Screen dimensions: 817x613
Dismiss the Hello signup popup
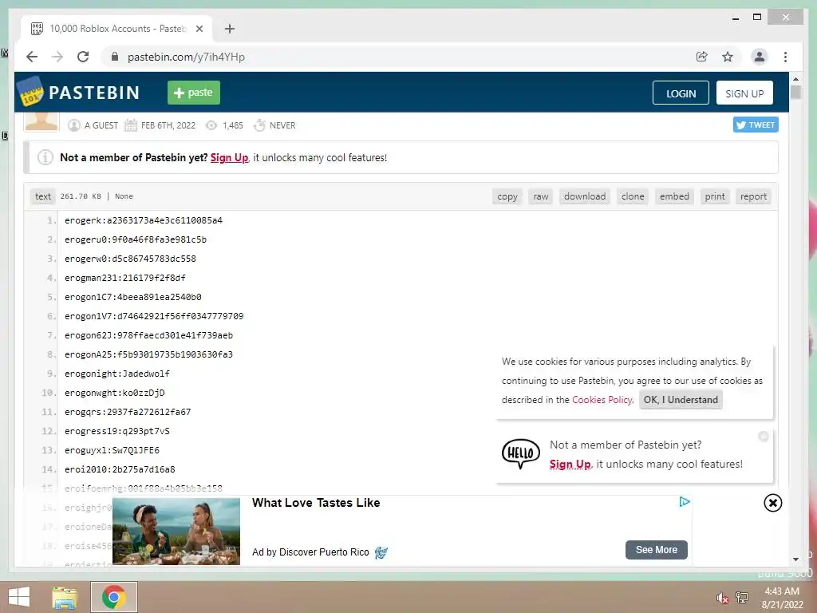click(764, 437)
